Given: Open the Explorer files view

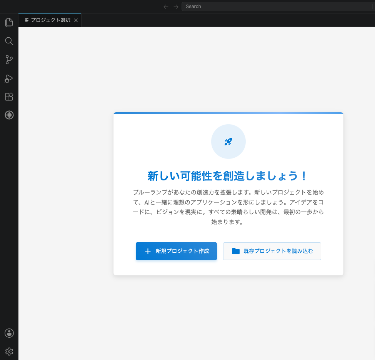Looking at the screenshot, I should [x=9, y=23].
